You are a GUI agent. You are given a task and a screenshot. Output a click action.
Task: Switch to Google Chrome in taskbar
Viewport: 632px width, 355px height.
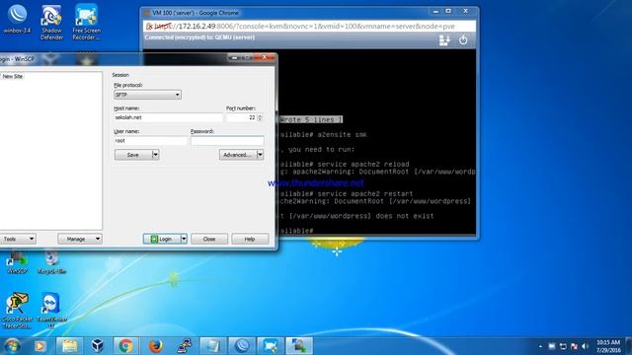click(125, 346)
